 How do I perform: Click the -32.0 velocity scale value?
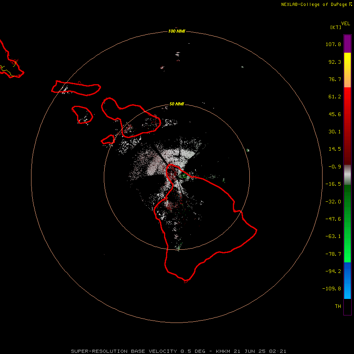[333, 202]
